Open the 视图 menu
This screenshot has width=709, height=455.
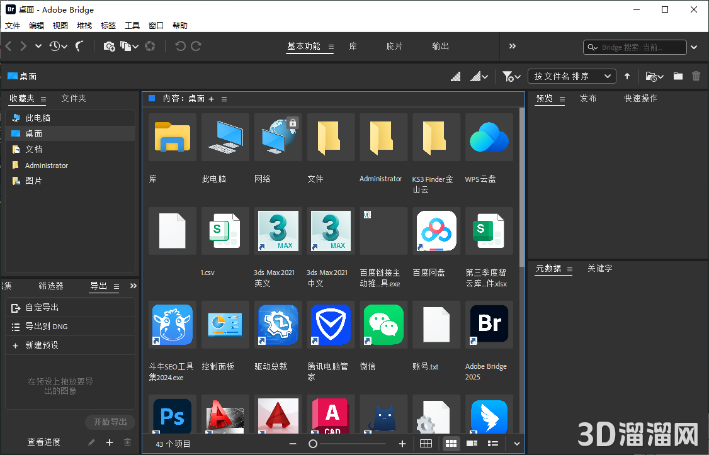coord(60,25)
